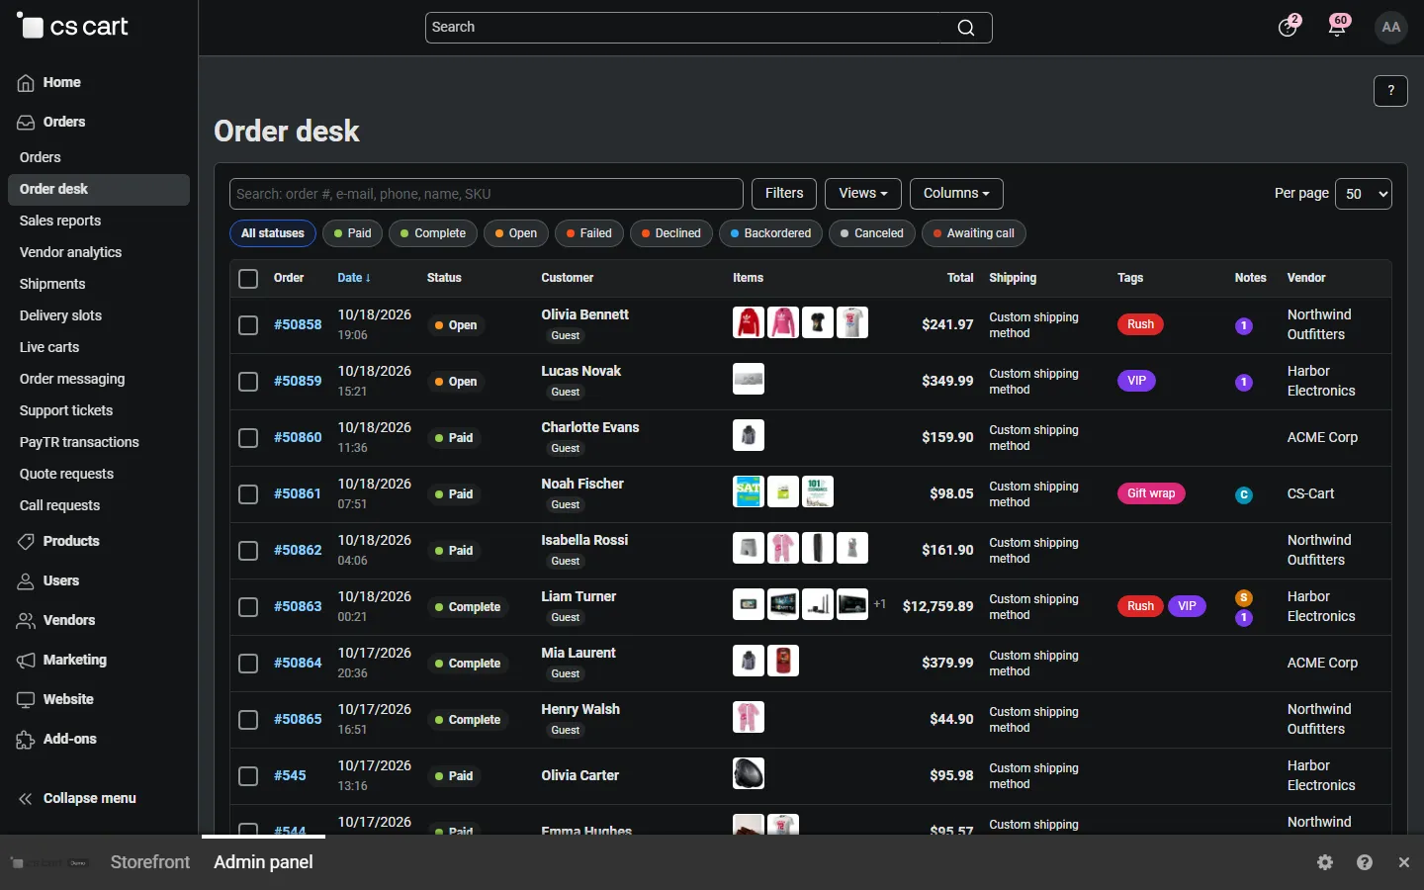This screenshot has width=1424, height=890.
Task: Open the AA user account avatar
Action: coord(1391,27)
